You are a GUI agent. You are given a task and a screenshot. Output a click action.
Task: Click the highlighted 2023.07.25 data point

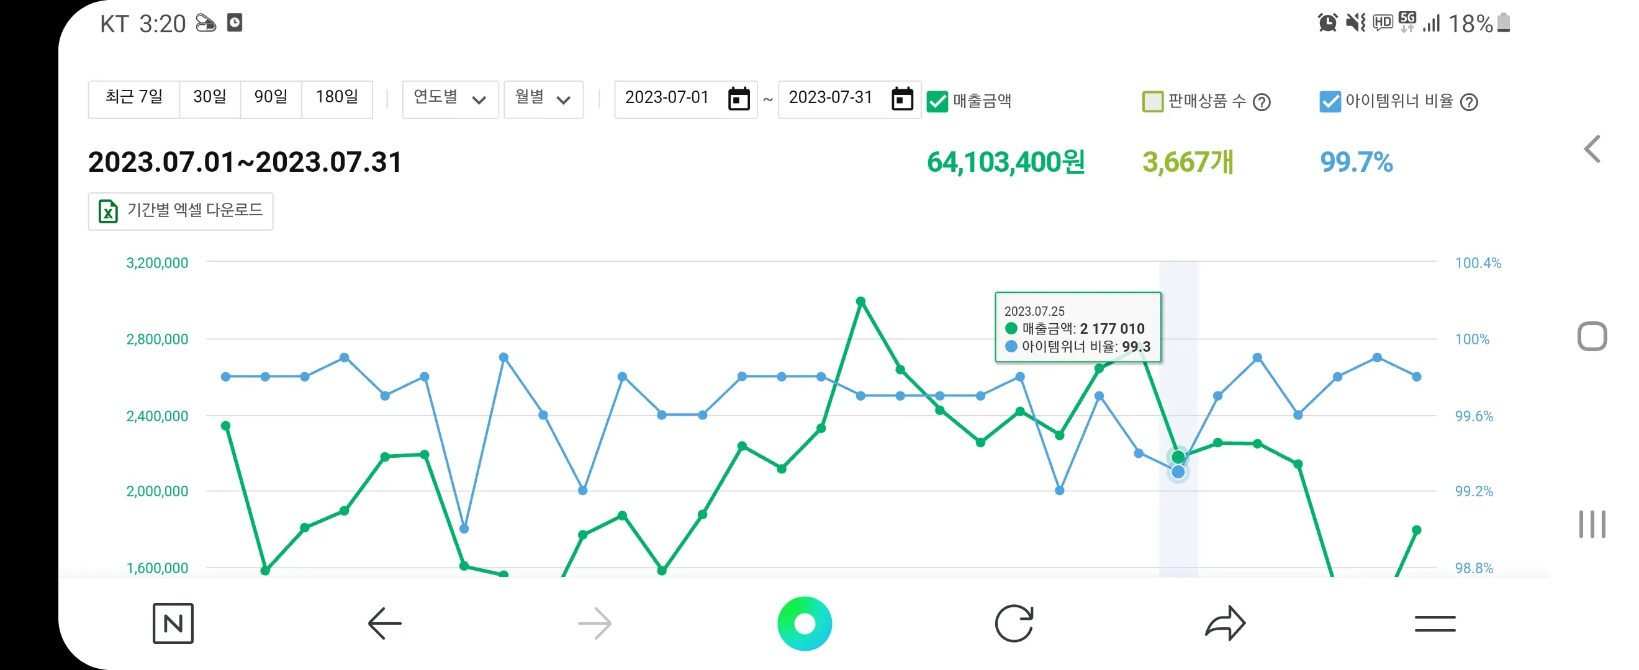pos(1178,457)
